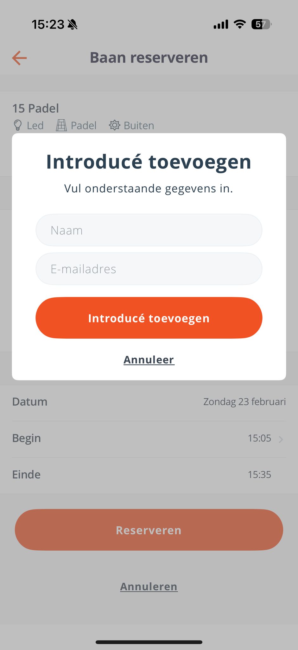Tap the orange back arrow icon
This screenshot has height=650, width=298.
point(19,58)
